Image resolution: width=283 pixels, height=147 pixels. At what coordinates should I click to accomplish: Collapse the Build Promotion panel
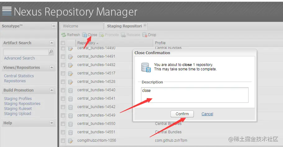click(x=52, y=90)
